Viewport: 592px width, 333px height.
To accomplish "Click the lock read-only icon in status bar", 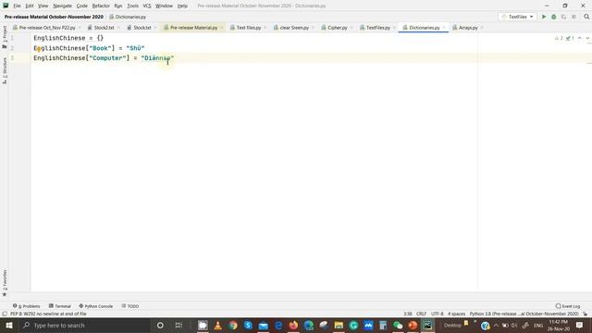I will 586,314.
